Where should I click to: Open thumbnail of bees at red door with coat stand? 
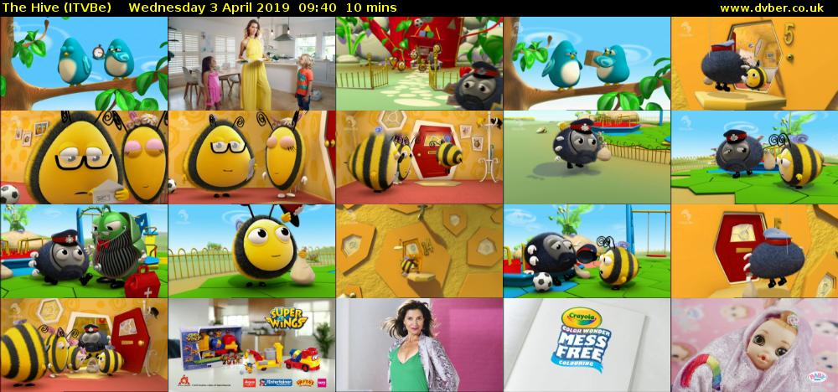point(420,157)
